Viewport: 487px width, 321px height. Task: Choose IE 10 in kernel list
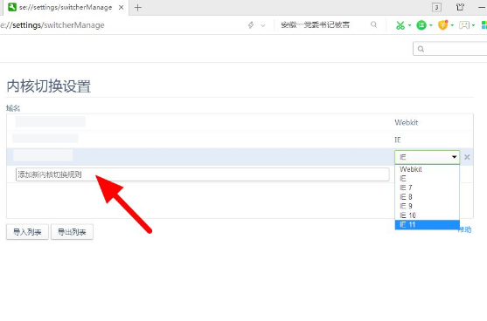[427, 215]
